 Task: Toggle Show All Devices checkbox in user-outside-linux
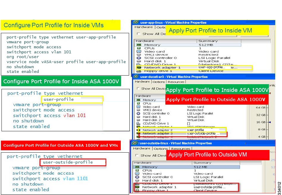(x=137, y=155)
